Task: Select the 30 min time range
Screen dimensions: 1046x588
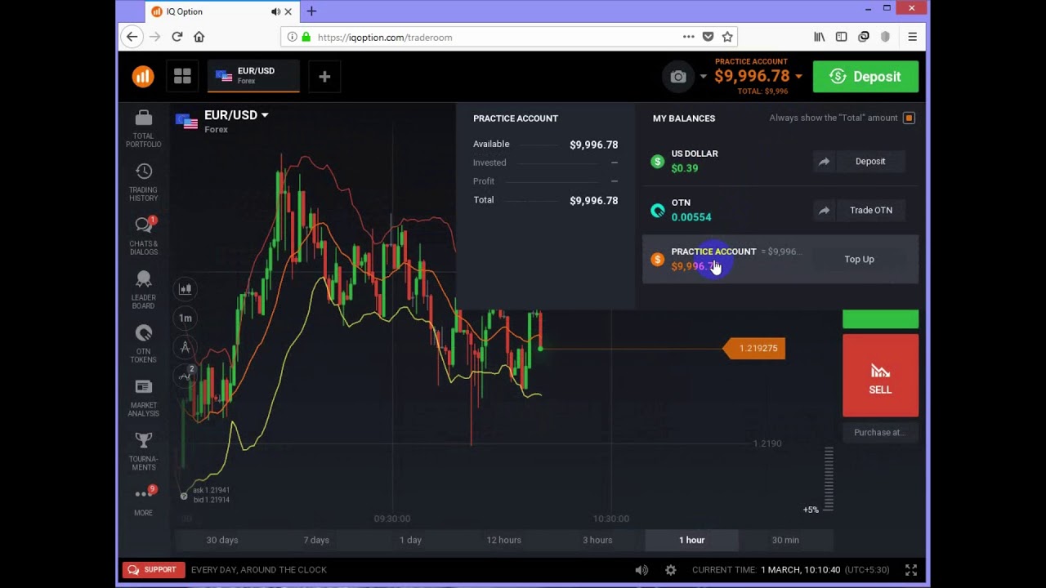Action: pyautogui.click(x=785, y=540)
